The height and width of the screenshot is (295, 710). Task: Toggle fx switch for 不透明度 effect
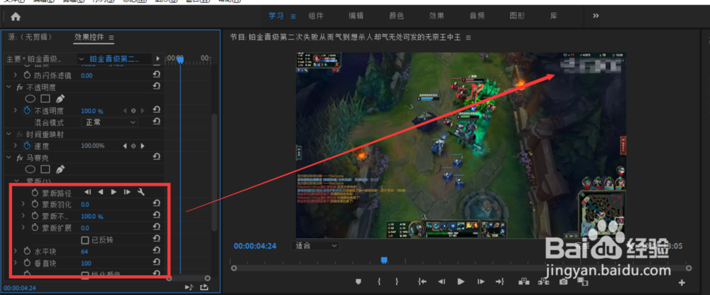[x=20, y=87]
